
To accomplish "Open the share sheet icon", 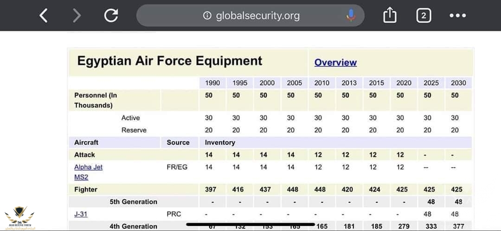I will point(390,16).
